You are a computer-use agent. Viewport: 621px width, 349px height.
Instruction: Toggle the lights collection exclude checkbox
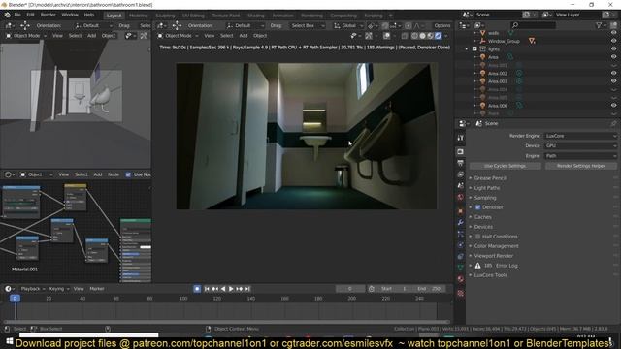[474, 49]
